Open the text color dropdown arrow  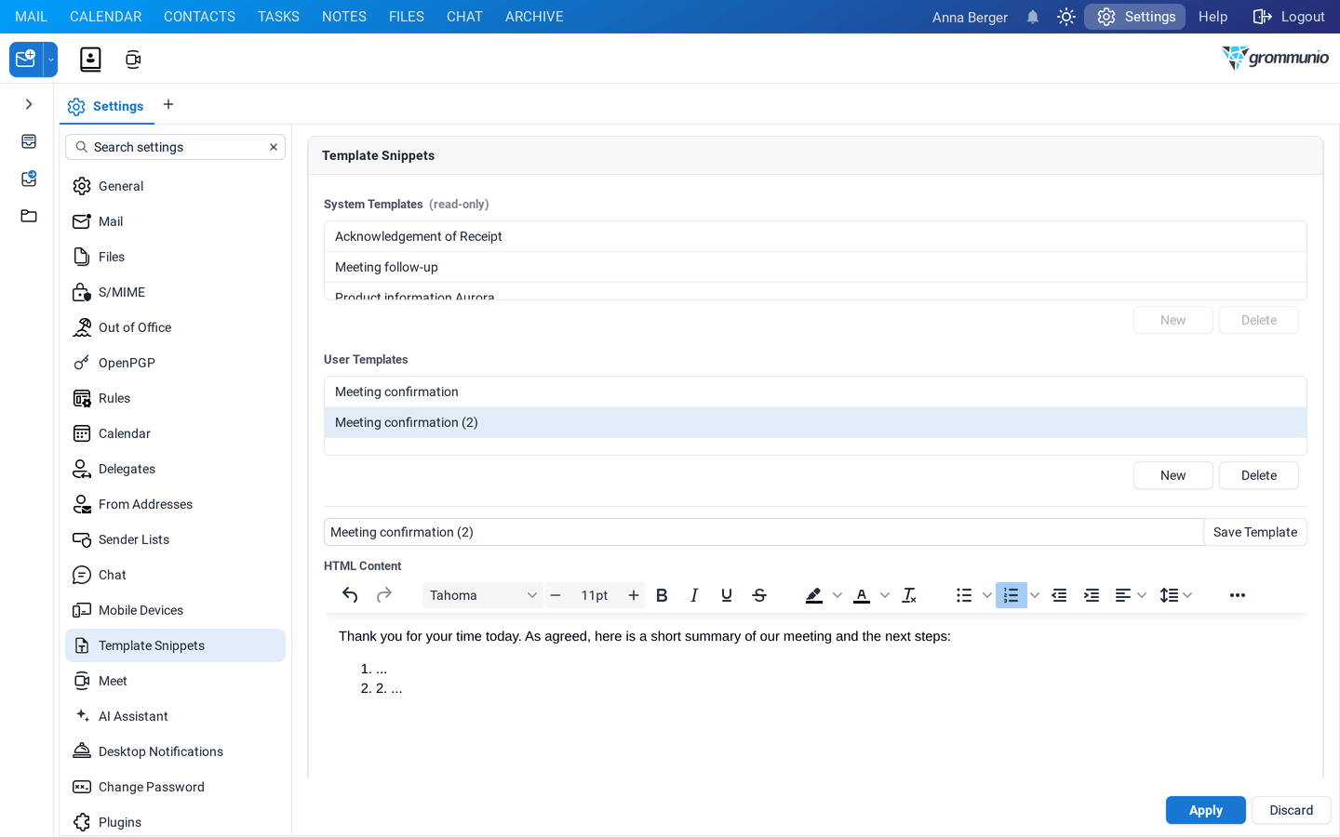[x=885, y=595]
